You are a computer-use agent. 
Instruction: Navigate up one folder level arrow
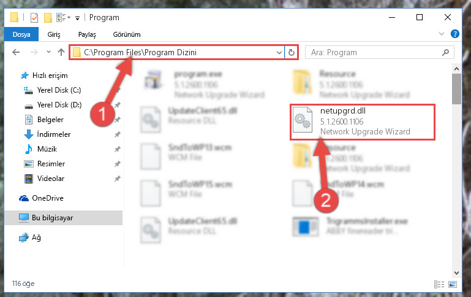point(61,52)
